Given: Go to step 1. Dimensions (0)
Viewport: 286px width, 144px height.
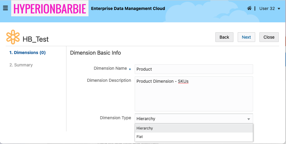Looking at the screenshot, I should [x=27, y=53].
